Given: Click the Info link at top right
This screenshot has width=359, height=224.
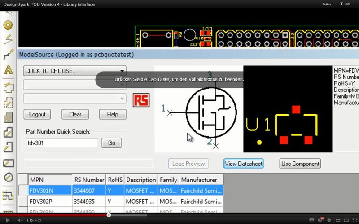Looking at the screenshot, I should click(x=346, y=4).
